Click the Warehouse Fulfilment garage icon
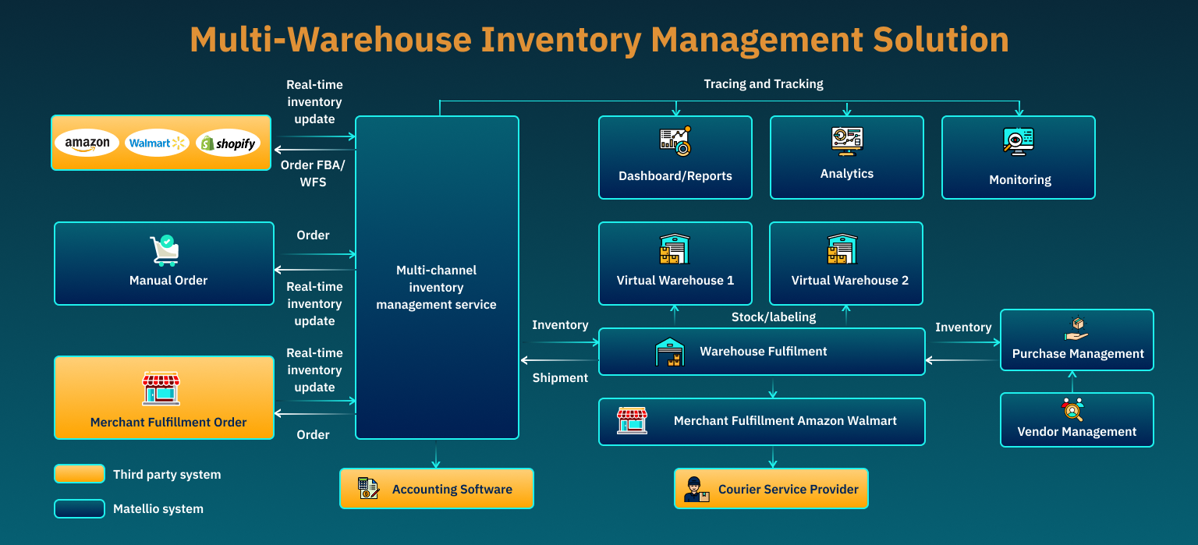Image resolution: width=1198 pixels, height=545 pixels. tap(670, 352)
